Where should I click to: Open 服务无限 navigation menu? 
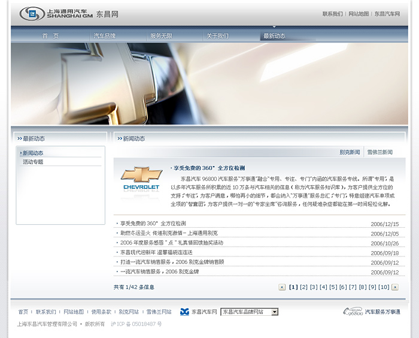pos(161,36)
